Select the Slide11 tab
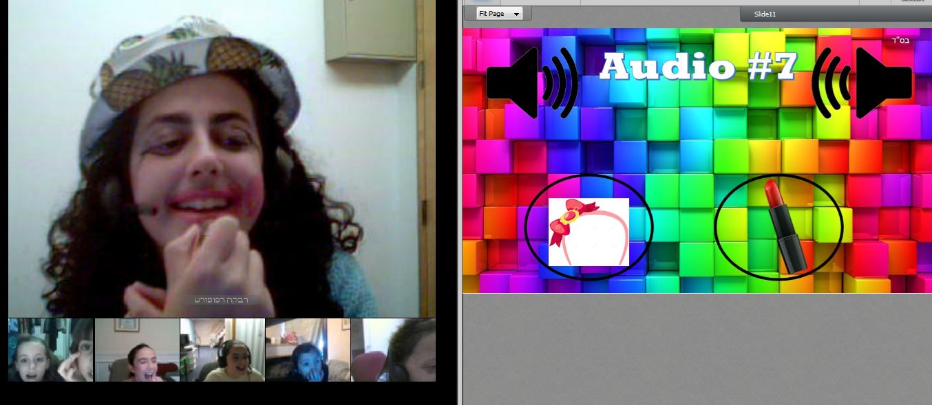Viewport: 932px width, 405px height. pyautogui.click(x=765, y=14)
